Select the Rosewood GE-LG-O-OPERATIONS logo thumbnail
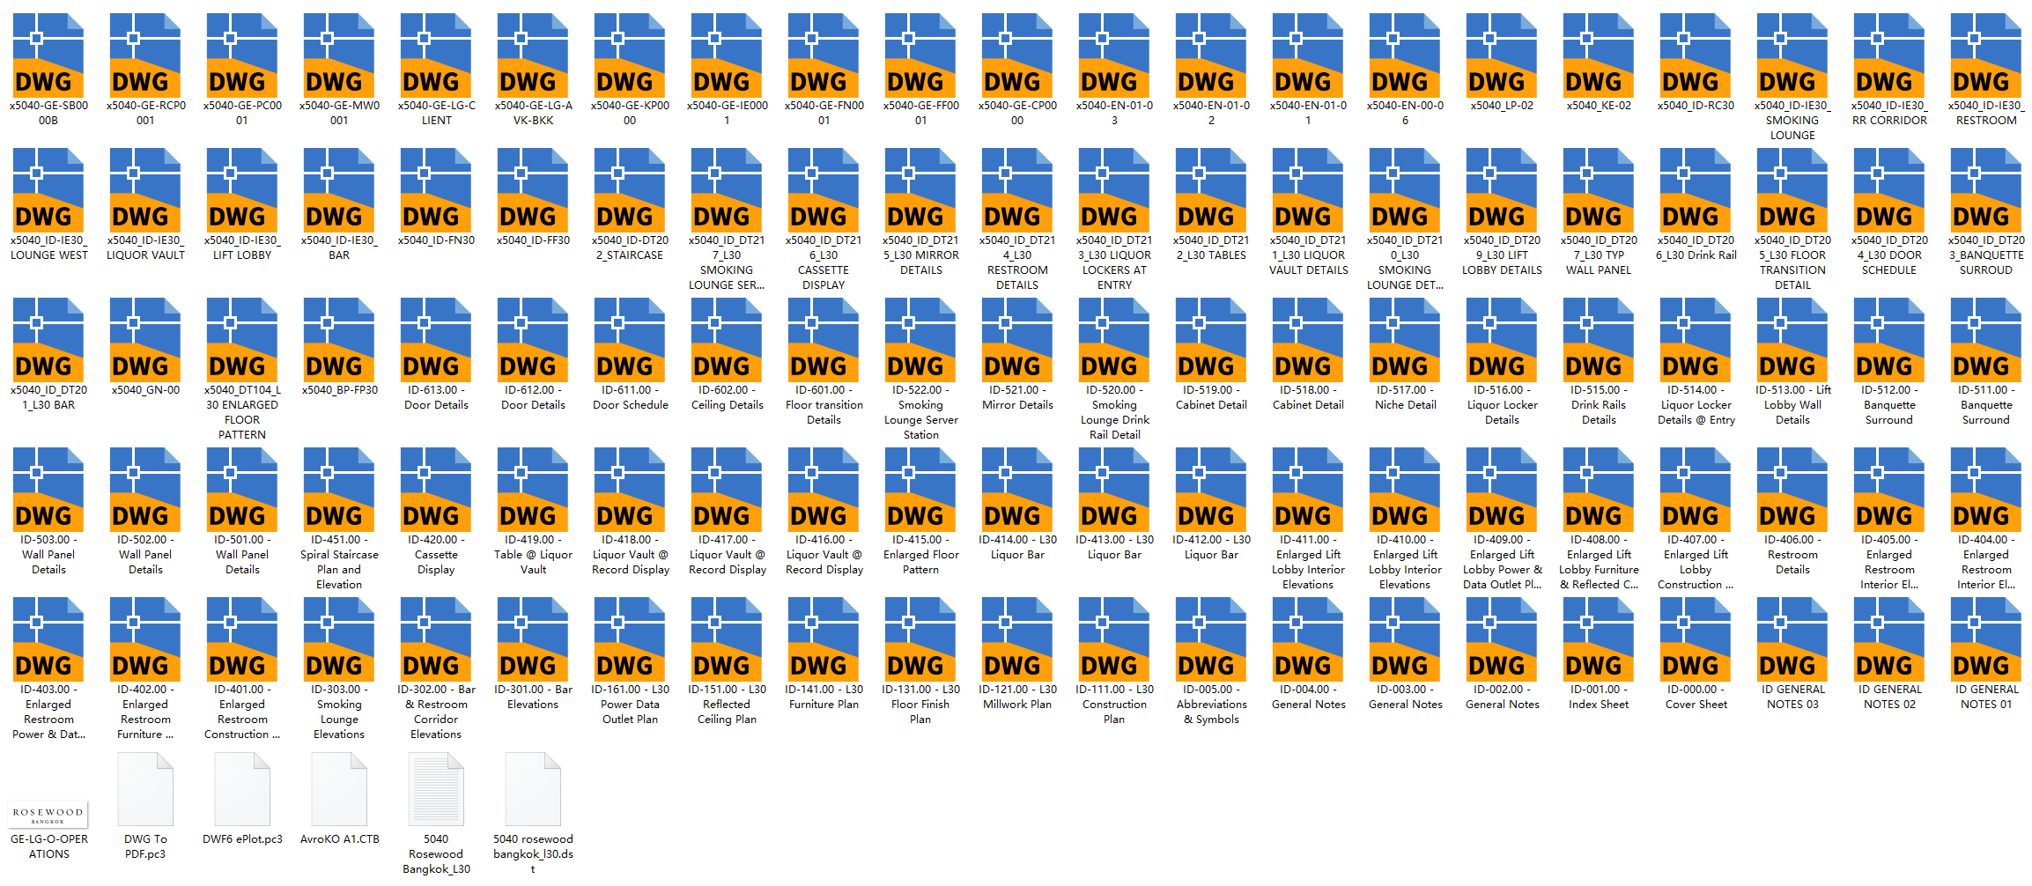The image size is (2032, 886). click(48, 815)
